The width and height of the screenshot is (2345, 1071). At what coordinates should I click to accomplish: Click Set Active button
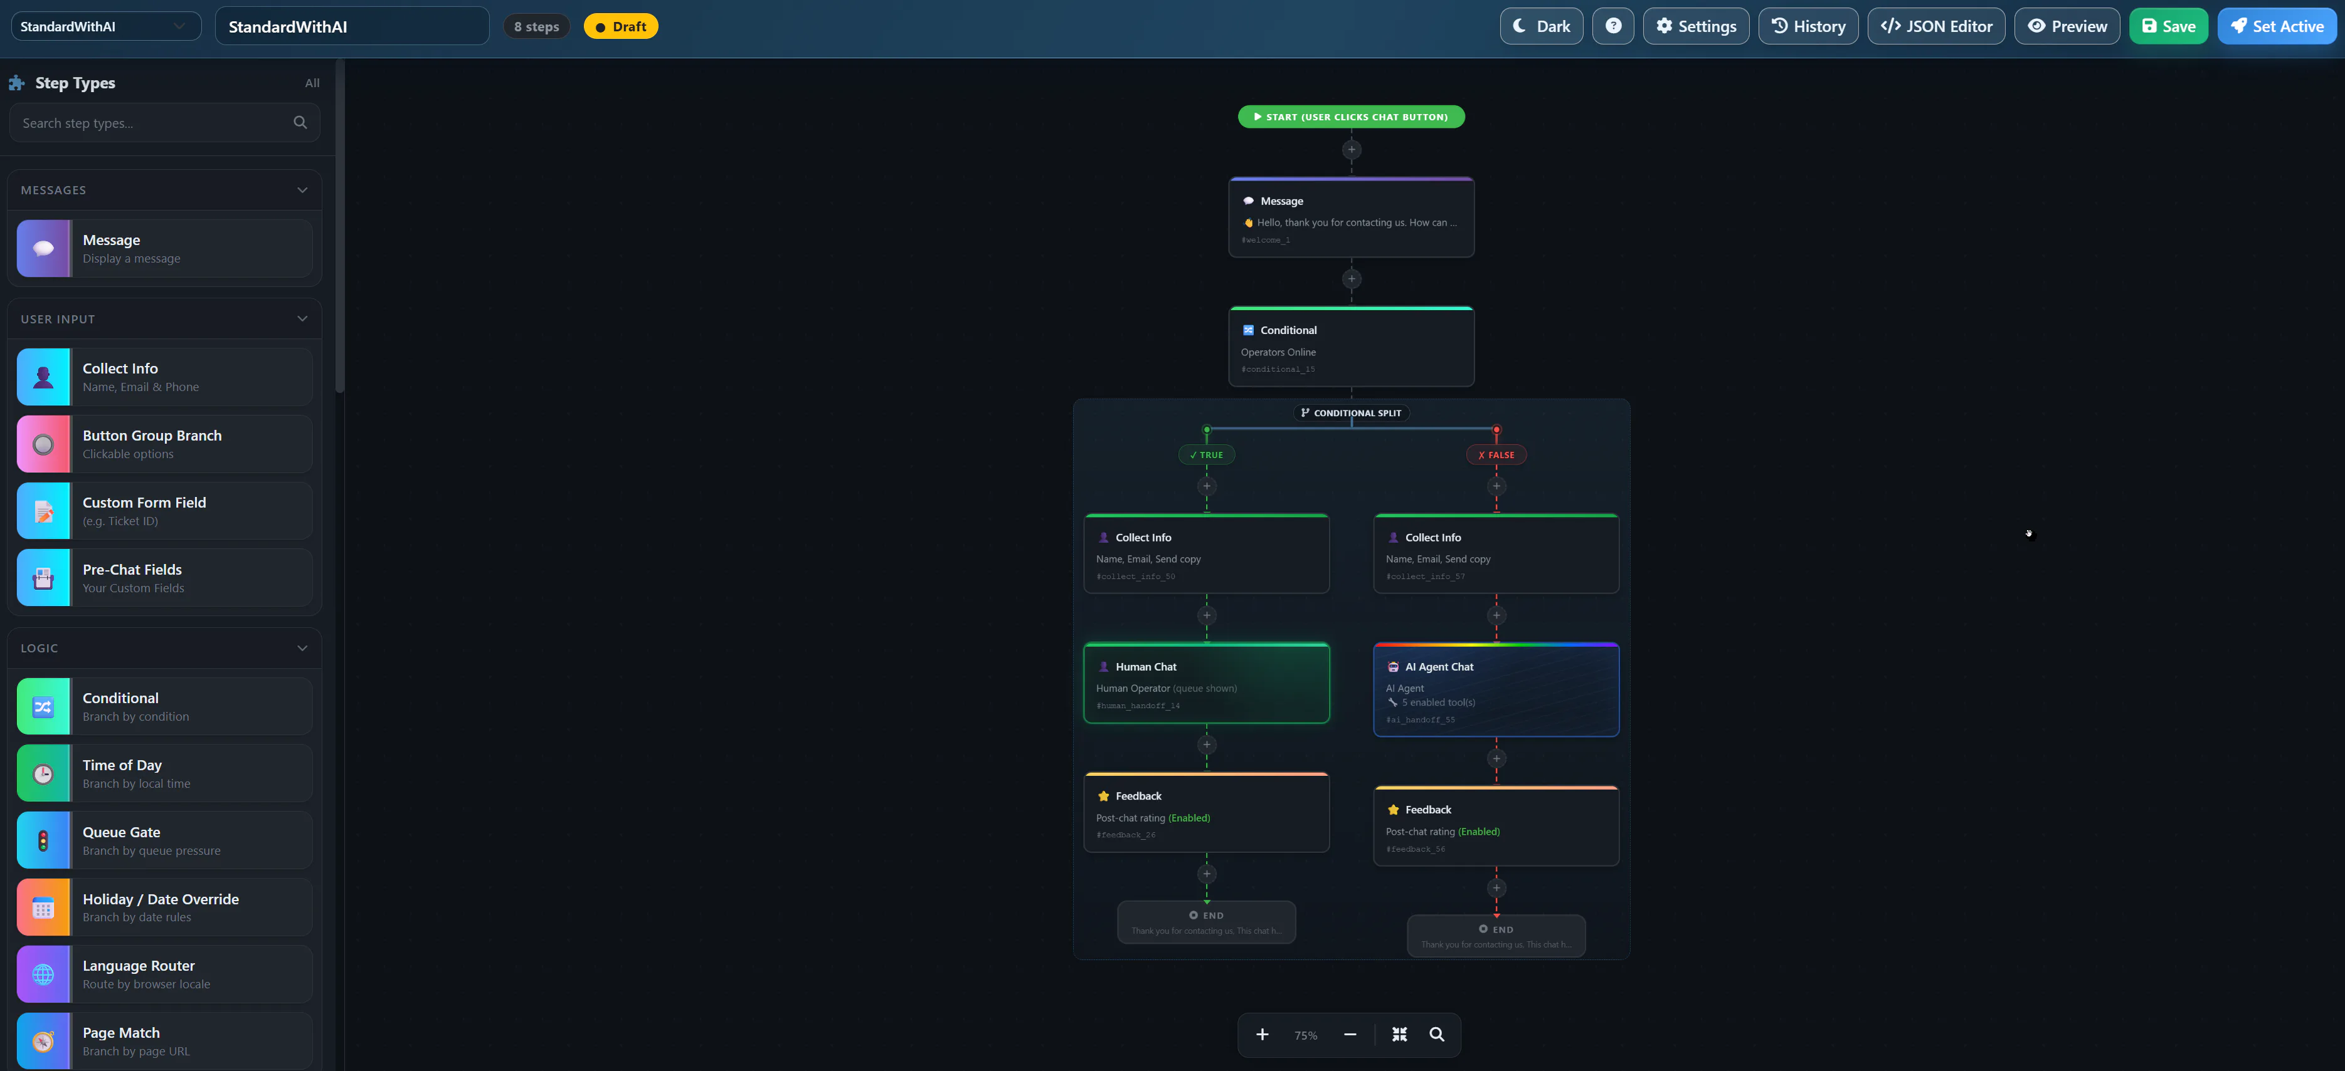(x=2276, y=26)
